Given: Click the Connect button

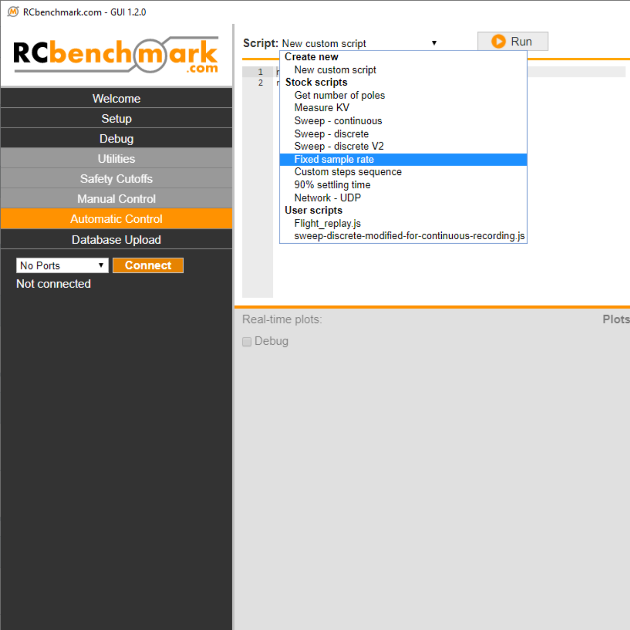Looking at the screenshot, I should click(148, 265).
